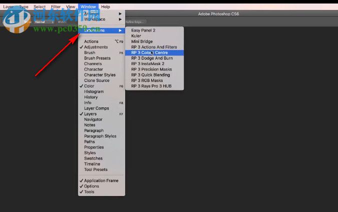Open the Mini Bridge extension
338x212 pixels.
155,41
